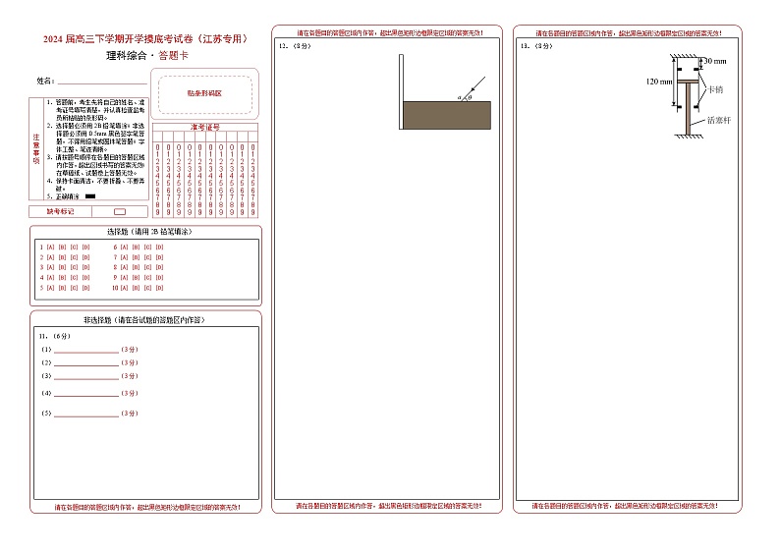Click the 30 mm dimension label
The width and height of the screenshot is (780, 552).
pos(715,61)
